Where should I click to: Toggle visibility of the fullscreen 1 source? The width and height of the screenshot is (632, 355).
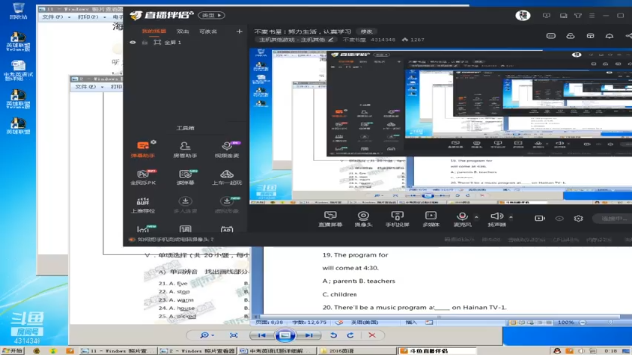click(133, 42)
